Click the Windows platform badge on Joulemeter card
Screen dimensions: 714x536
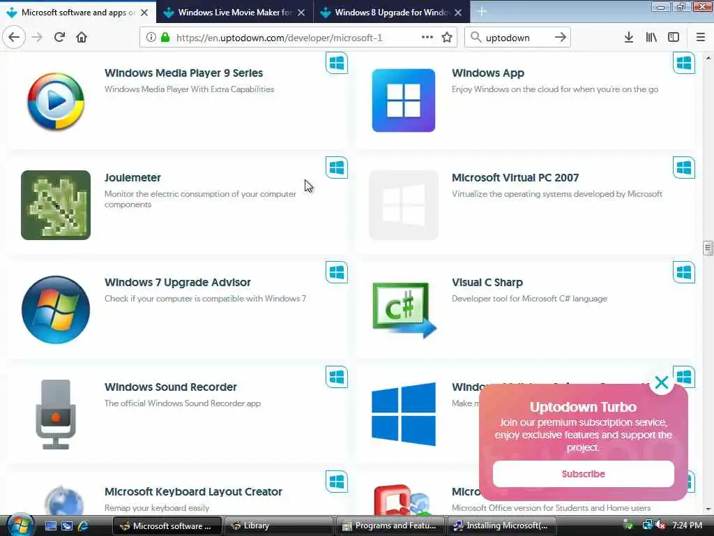click(x=337, y=167)
